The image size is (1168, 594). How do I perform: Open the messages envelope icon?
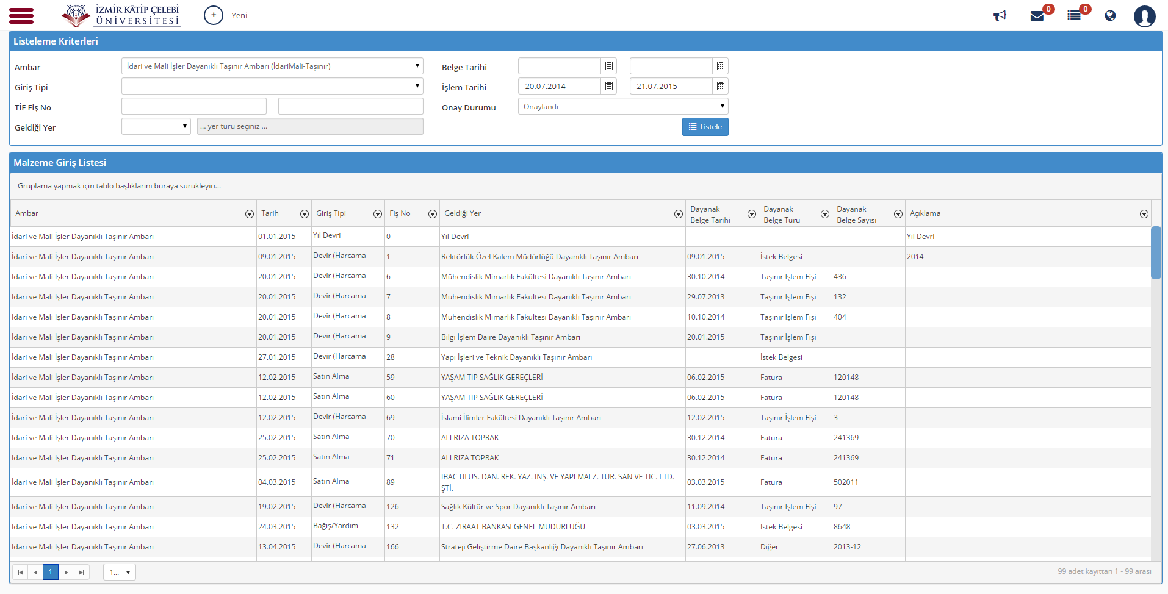coord(1037,15)
